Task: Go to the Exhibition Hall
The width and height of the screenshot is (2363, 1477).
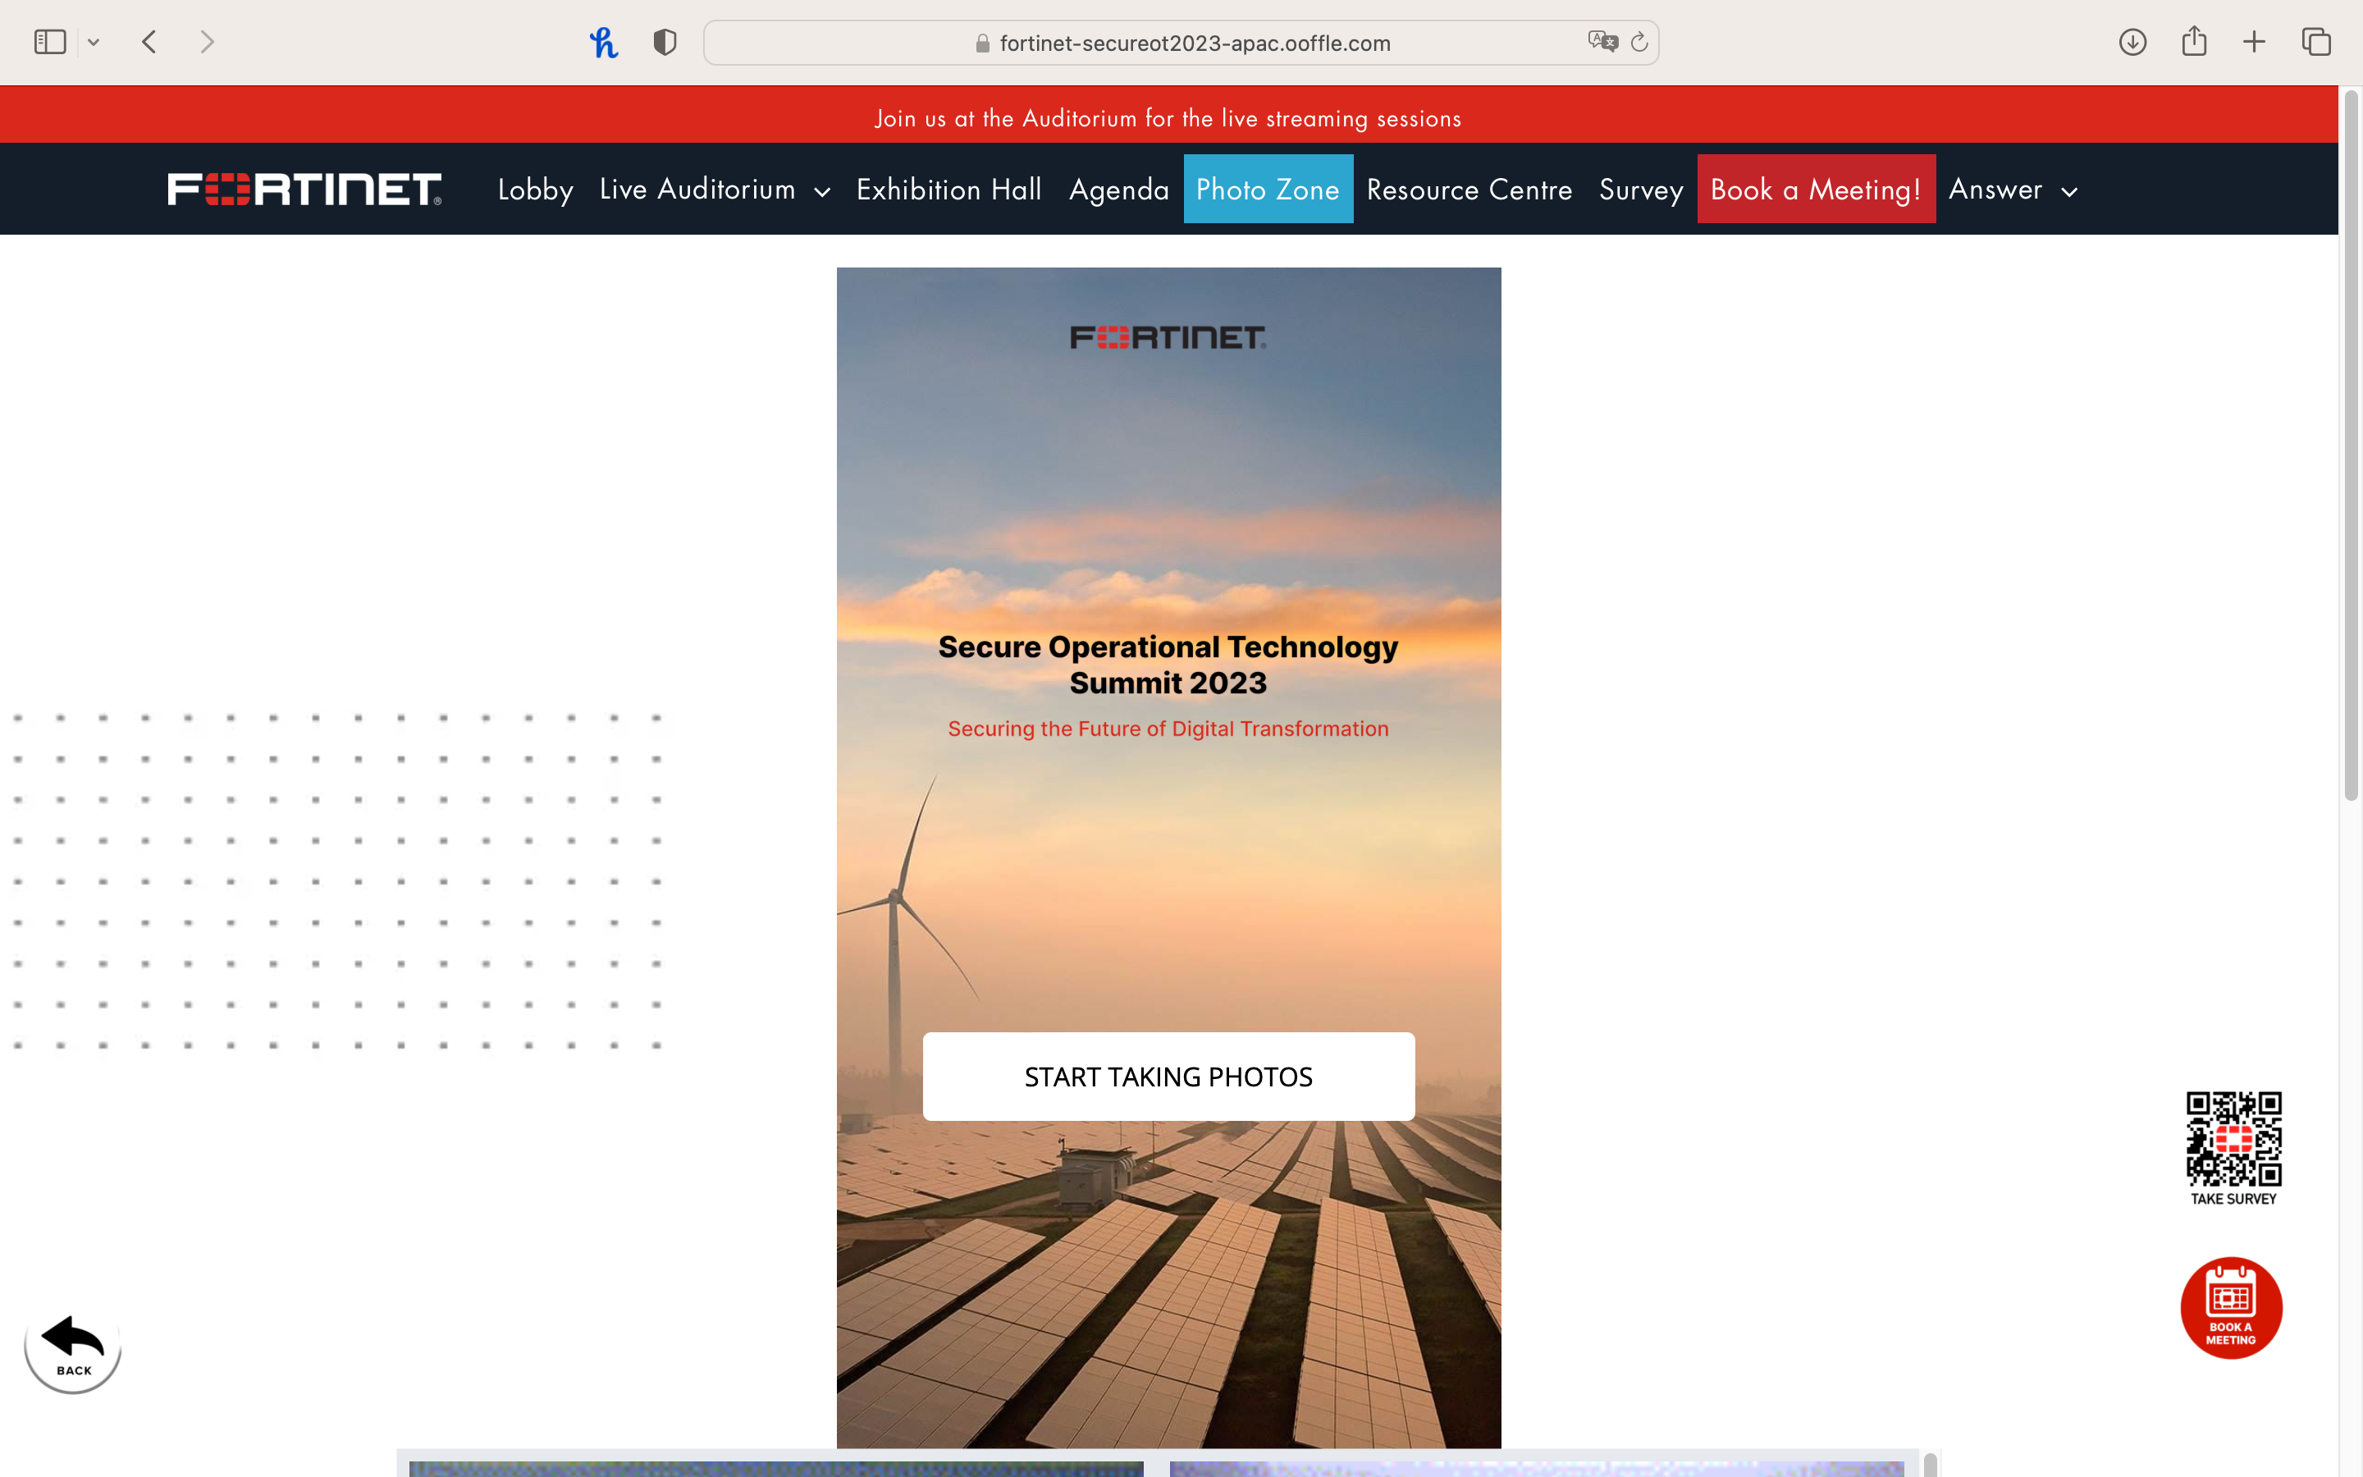Action: click(949, 189)
